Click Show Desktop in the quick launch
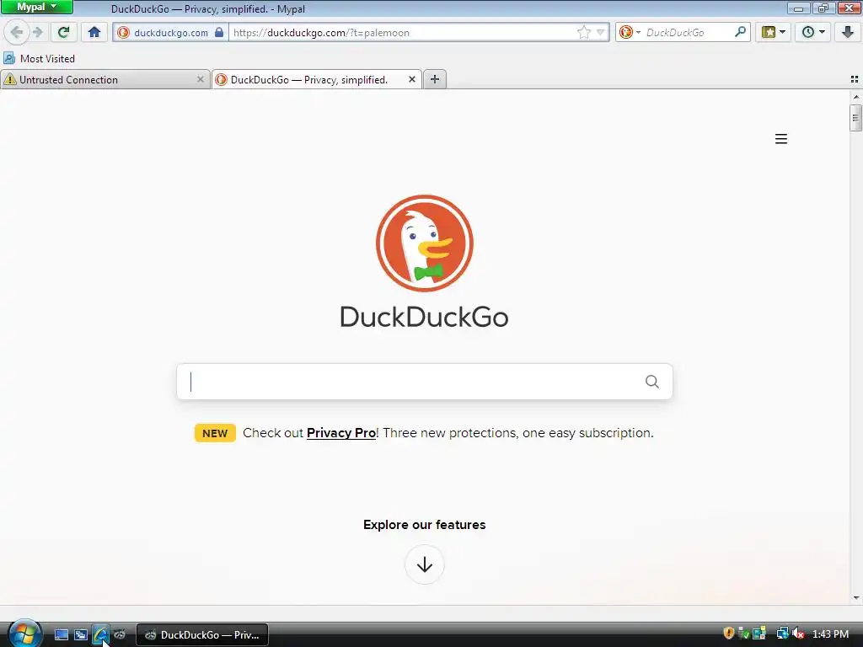863x647 pixels. pos(61,635)
